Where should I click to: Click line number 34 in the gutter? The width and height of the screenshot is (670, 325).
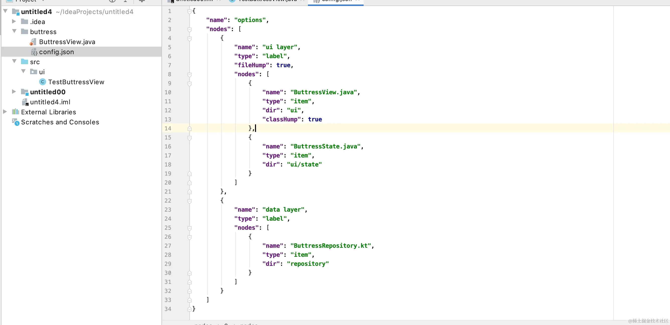[x=168, y=309]
